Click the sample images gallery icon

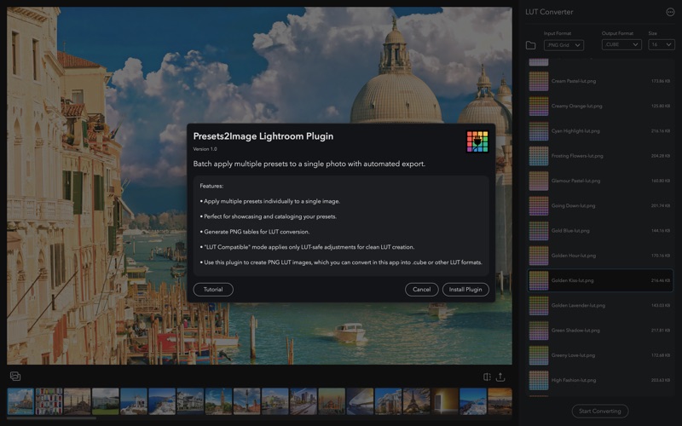(15, 377)
